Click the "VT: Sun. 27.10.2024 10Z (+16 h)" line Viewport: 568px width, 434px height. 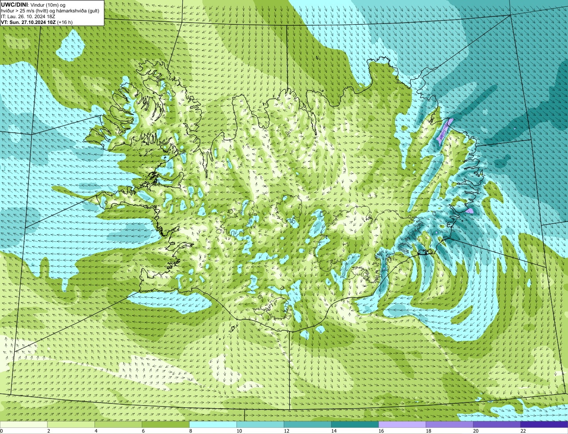coord(37,22)
